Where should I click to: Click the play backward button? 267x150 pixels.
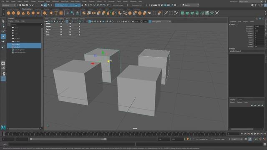[x=252, y=134]
